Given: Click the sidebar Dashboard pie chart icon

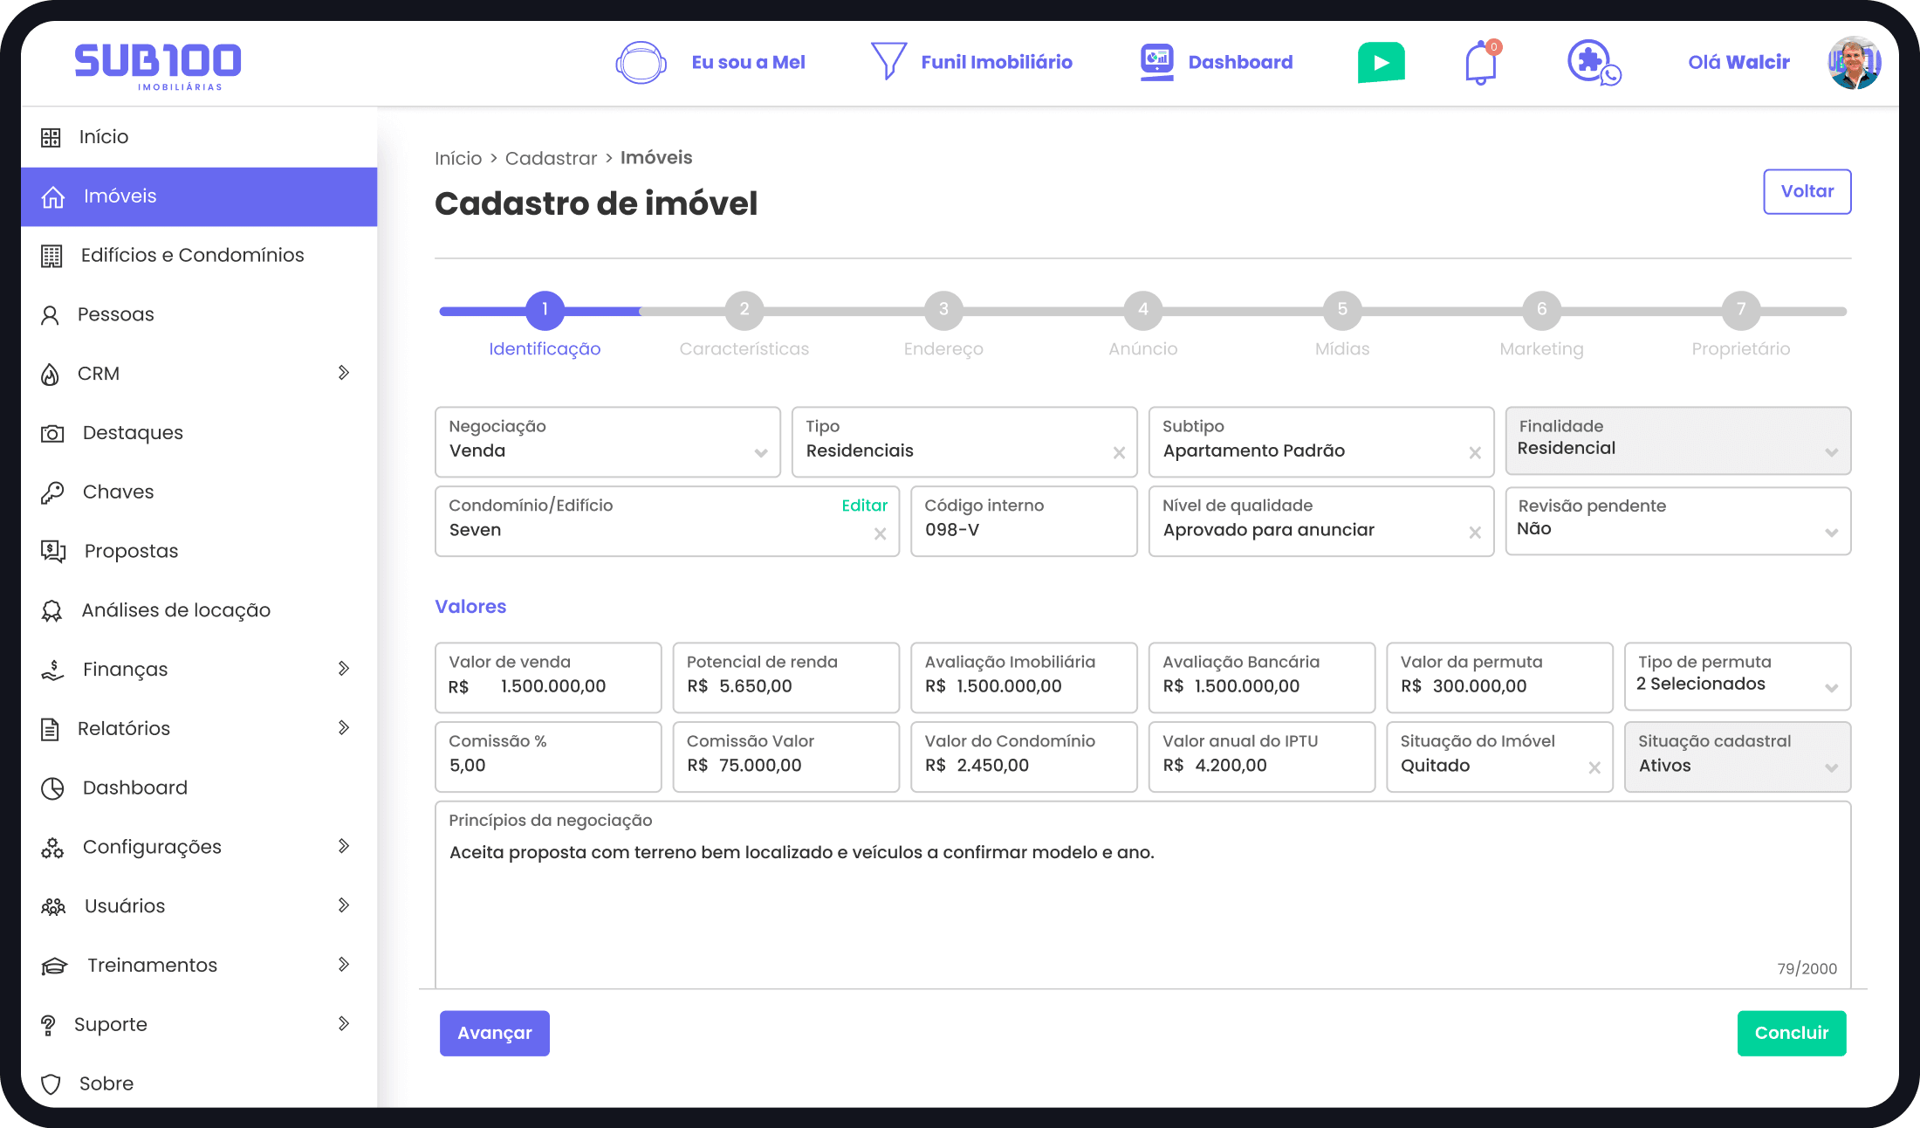Looking at the screenshot, I should [52, 788].
